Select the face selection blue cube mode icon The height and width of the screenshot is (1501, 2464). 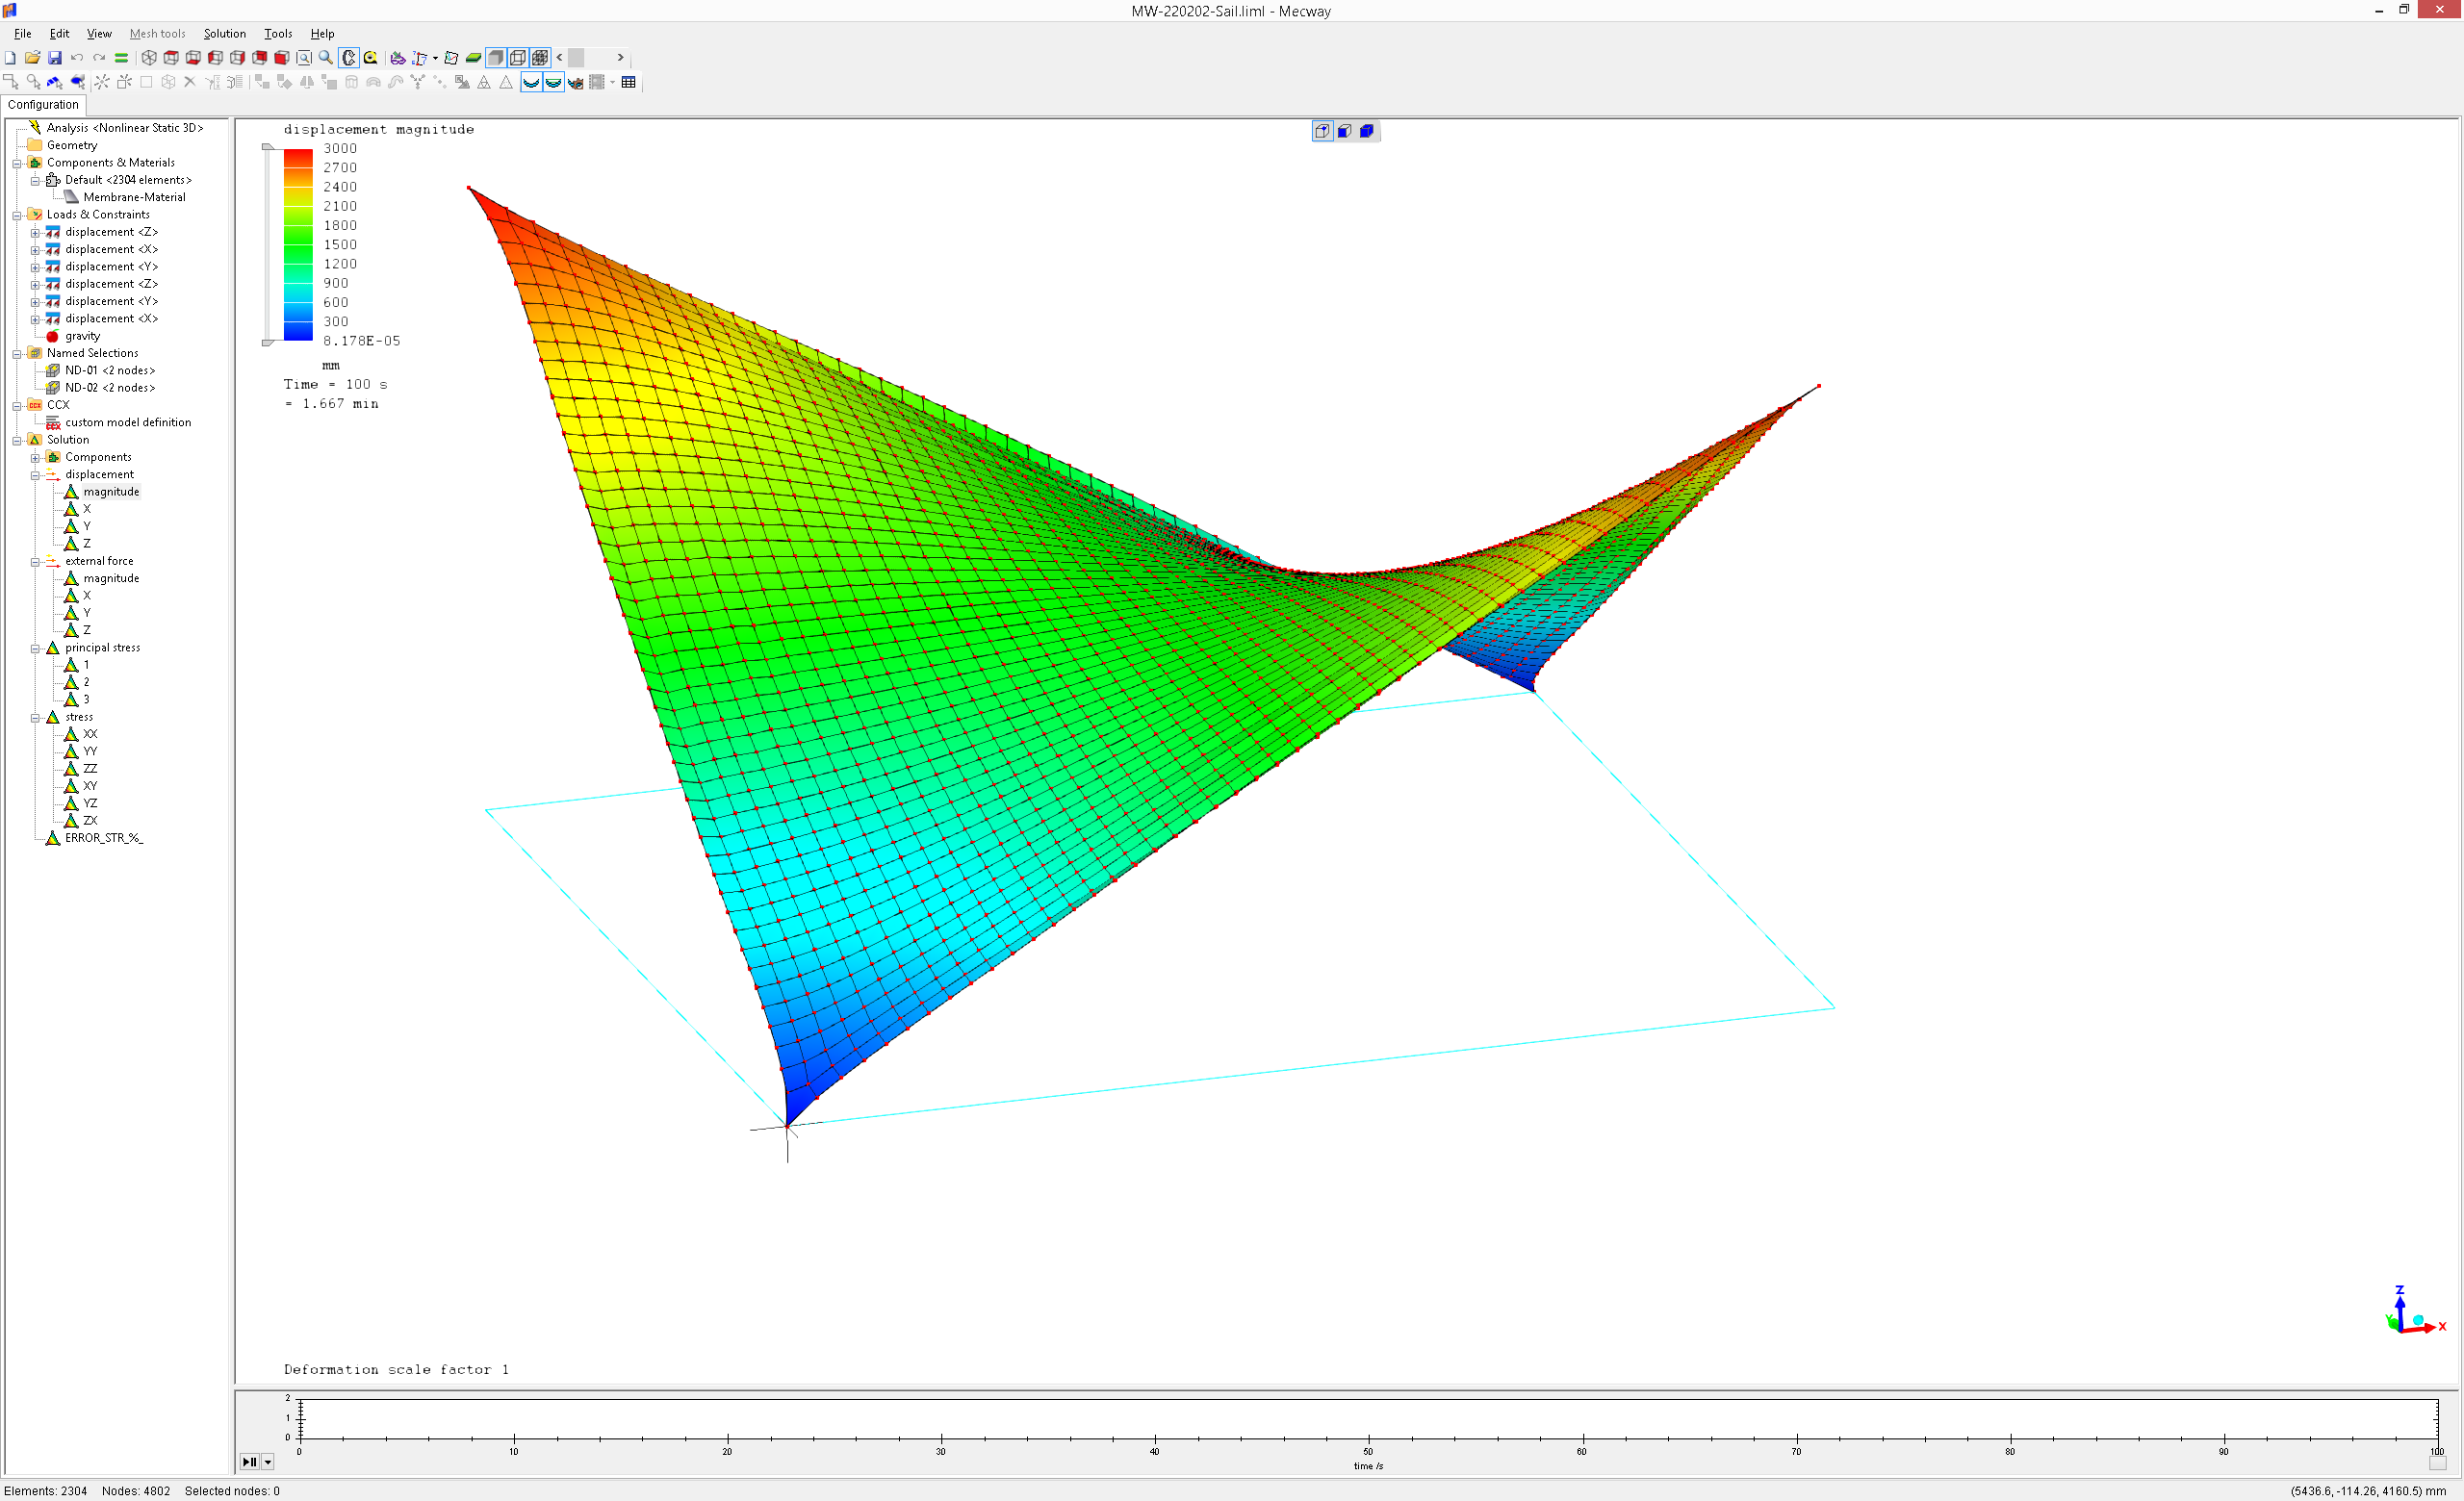coord(1345,131)
